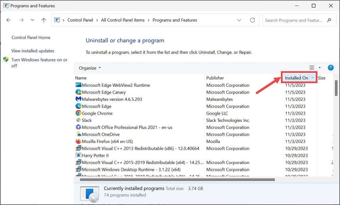Click the Microsoft Edge WebView2 Runtime icon
Screen dimensions: 340x205
point(78,85)
